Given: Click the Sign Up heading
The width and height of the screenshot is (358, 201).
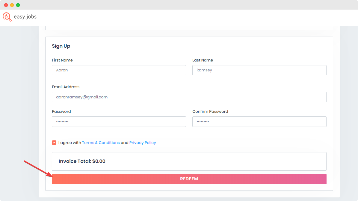Looking at the screenshot, I should click(61, 46).
